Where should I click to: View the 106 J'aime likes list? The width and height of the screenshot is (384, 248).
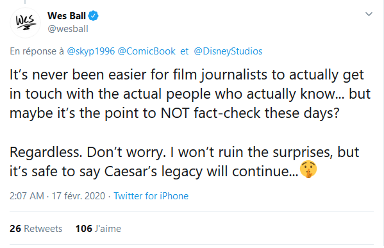pyautogui.click(x=98, y=228)
